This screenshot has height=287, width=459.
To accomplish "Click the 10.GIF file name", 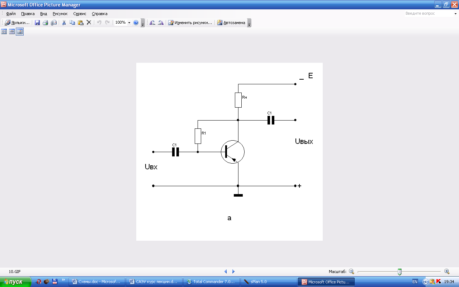I will point(14,272).
